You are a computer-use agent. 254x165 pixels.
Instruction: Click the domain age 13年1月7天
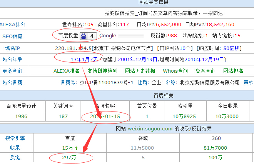(85, 60)
